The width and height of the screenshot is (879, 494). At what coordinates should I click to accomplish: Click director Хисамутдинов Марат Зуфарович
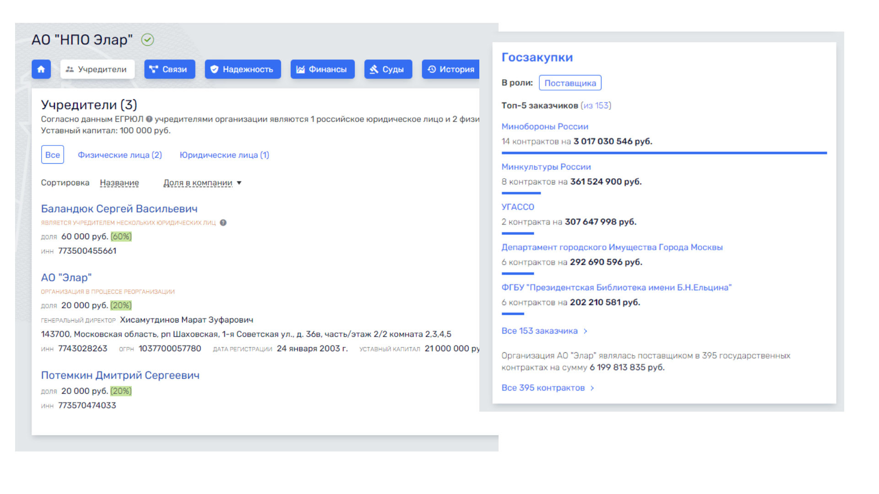[x=186, y=320]
